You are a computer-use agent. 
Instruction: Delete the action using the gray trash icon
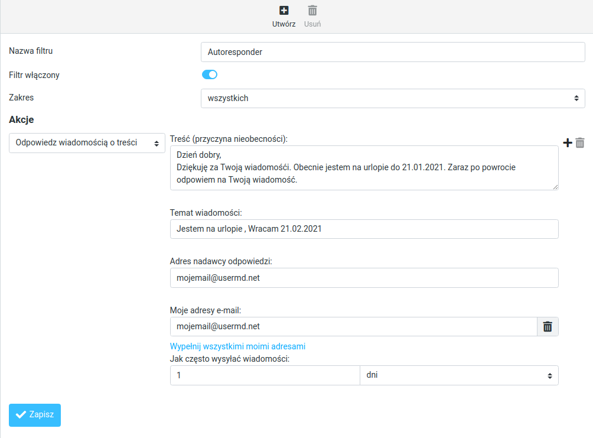[x=580, y=142]
